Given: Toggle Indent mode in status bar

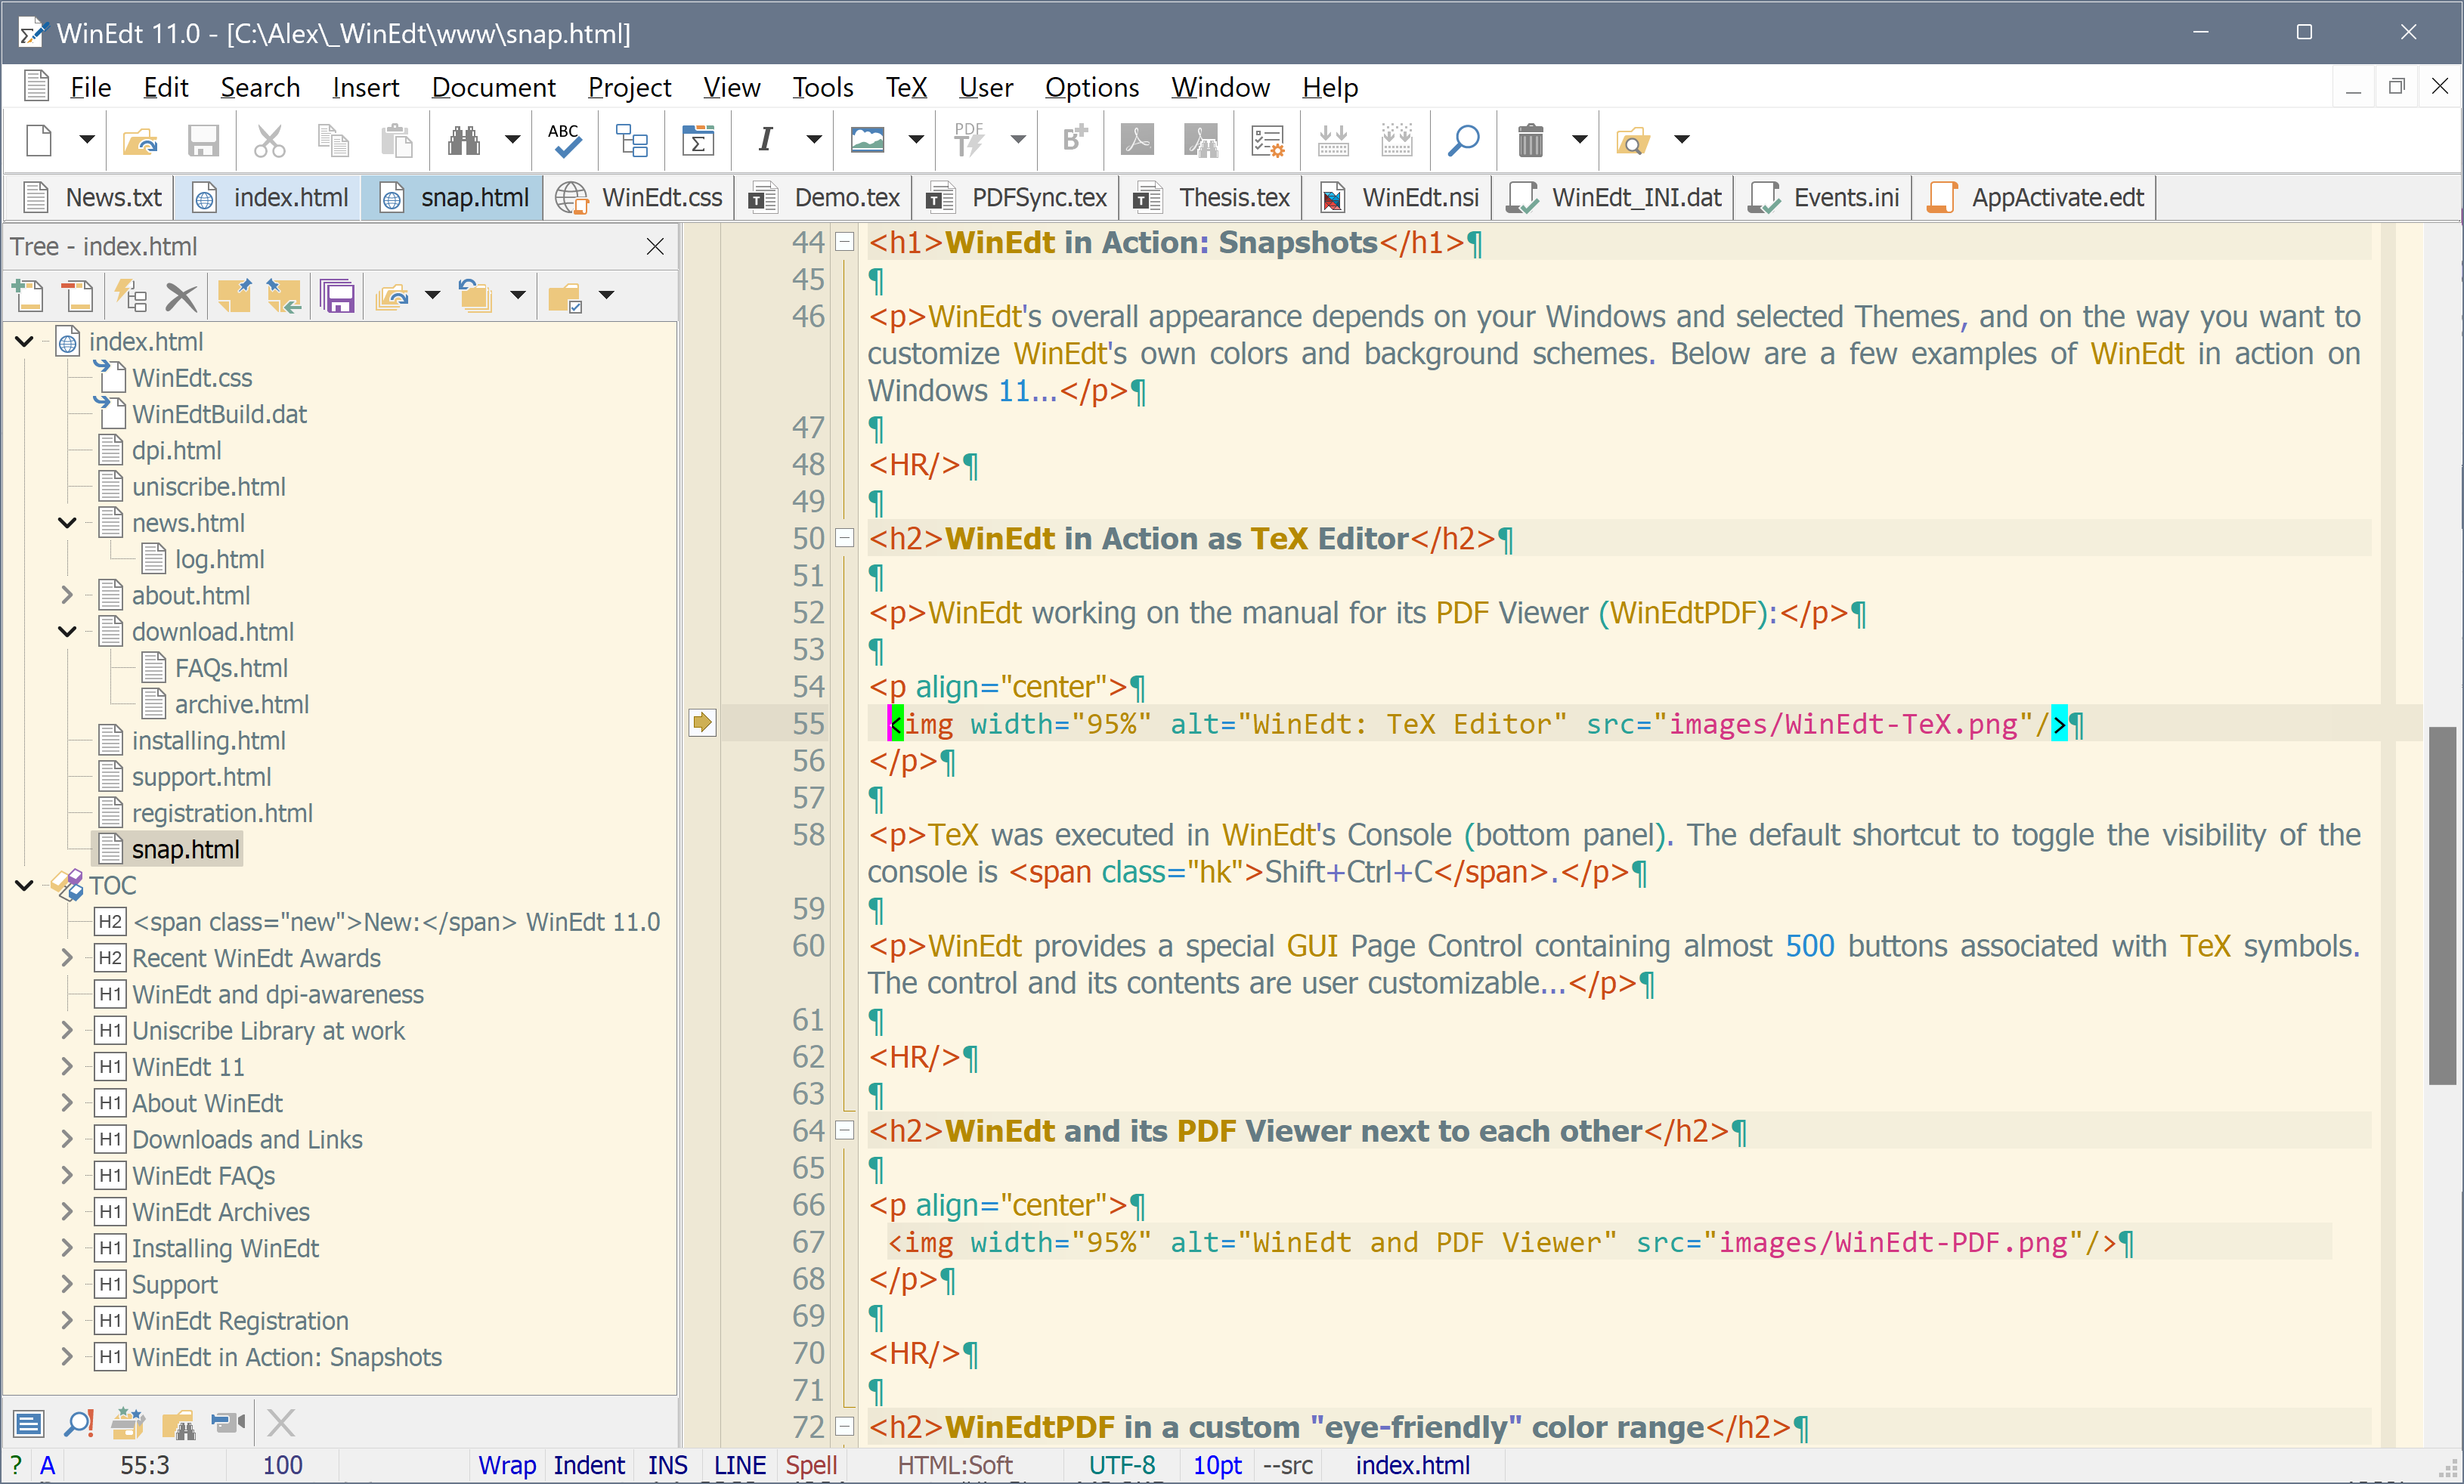Looking at the screenshot, I should point(589,1465).
